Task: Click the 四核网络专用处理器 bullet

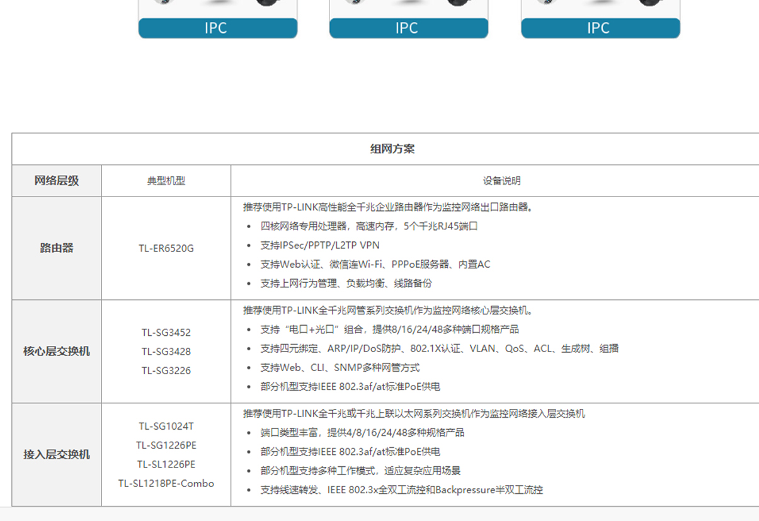Action: coord(369,226)
